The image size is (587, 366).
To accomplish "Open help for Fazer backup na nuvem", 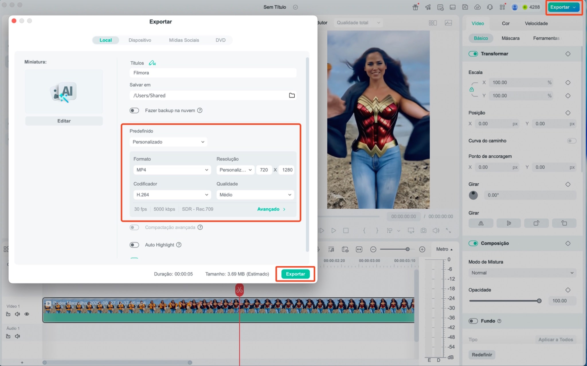I will 200,110.
